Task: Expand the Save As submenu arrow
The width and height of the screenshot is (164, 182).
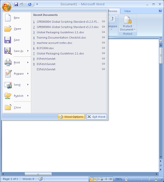Action: [x=28, y=51]
